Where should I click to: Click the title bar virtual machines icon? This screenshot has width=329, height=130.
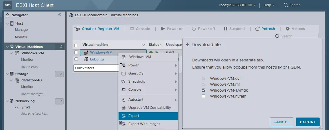tap(71, 15)
